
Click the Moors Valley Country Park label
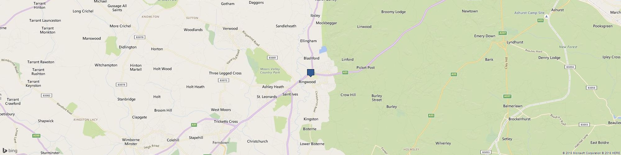[x=270, y=71]
